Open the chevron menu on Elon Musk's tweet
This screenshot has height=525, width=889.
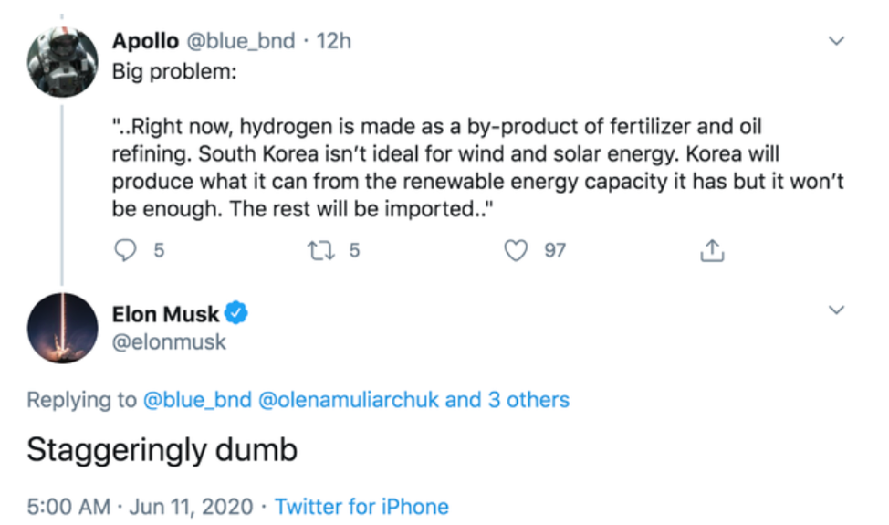(x=836, y=311)
